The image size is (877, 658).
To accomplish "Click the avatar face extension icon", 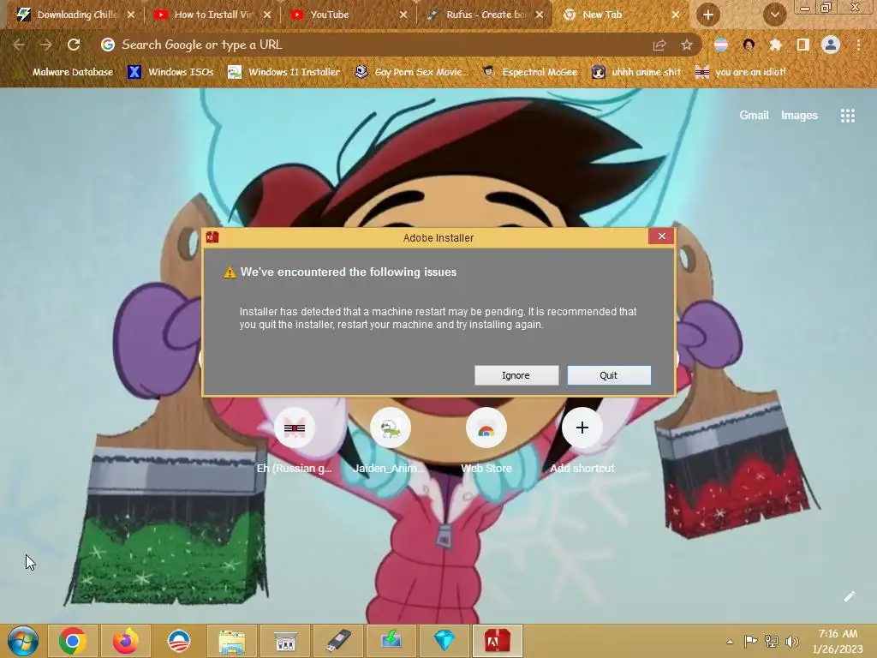I will pos(749,45).
